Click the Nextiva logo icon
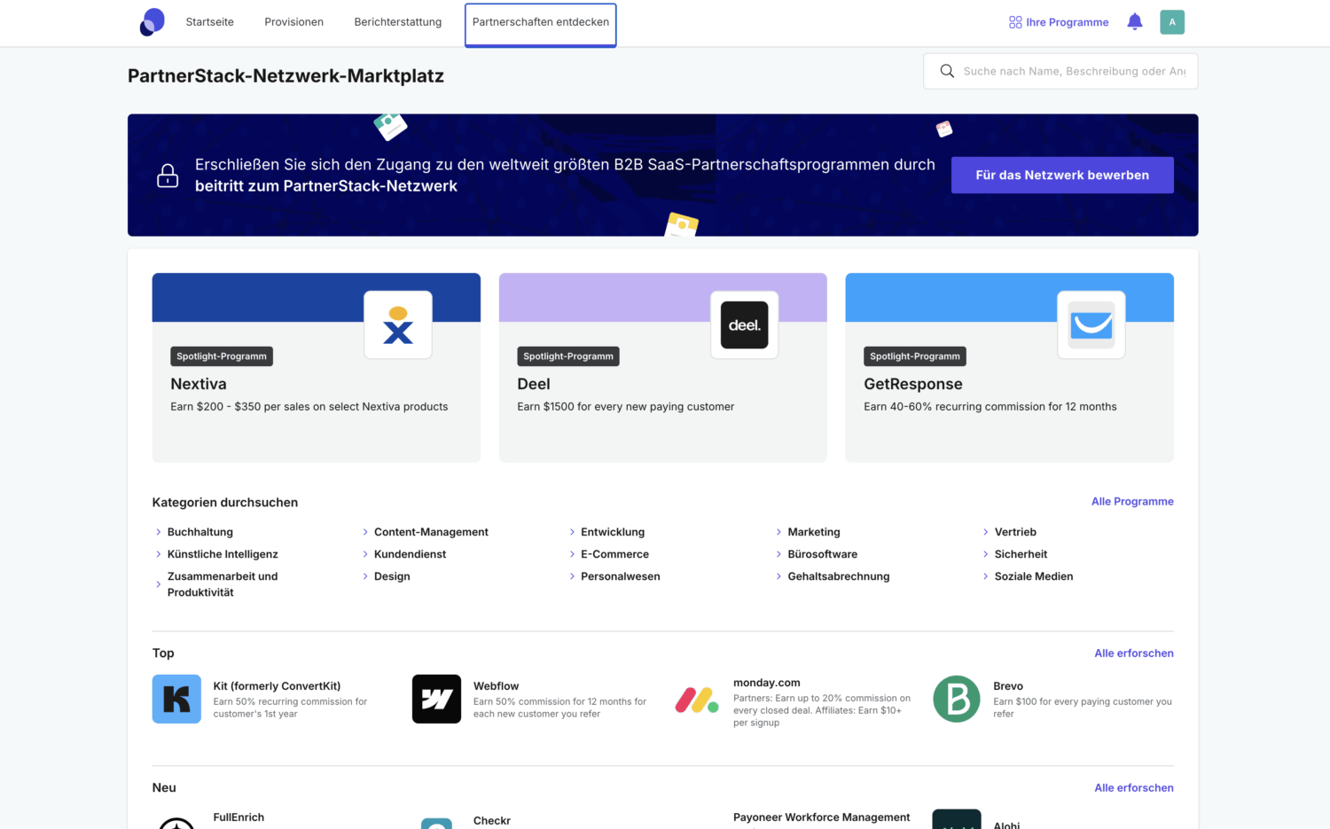This screenshot has height=829, width=1330. click(398, 325)
